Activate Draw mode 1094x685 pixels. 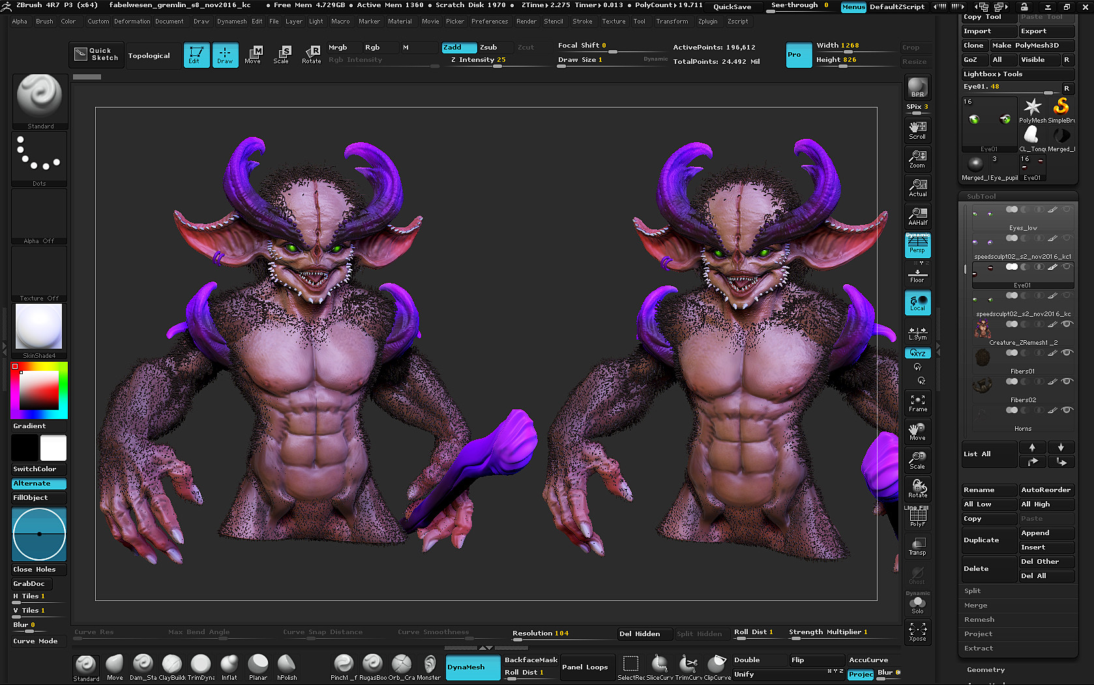pyautogui.click(x=225, y=55)
